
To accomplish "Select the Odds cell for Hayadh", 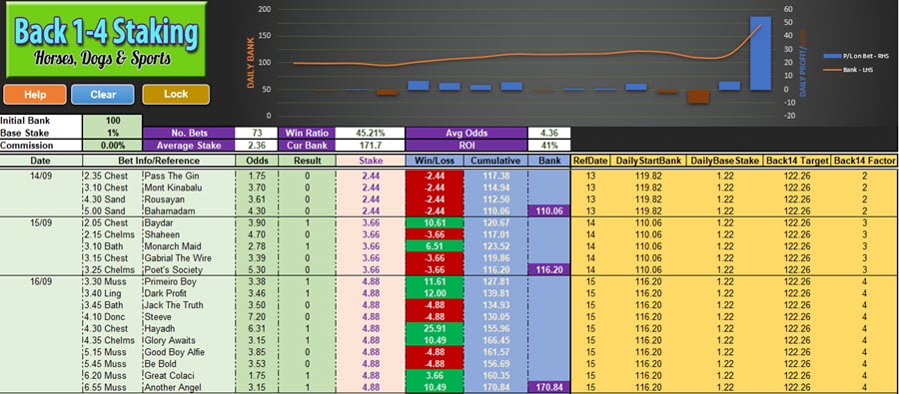I will point(257,329).
